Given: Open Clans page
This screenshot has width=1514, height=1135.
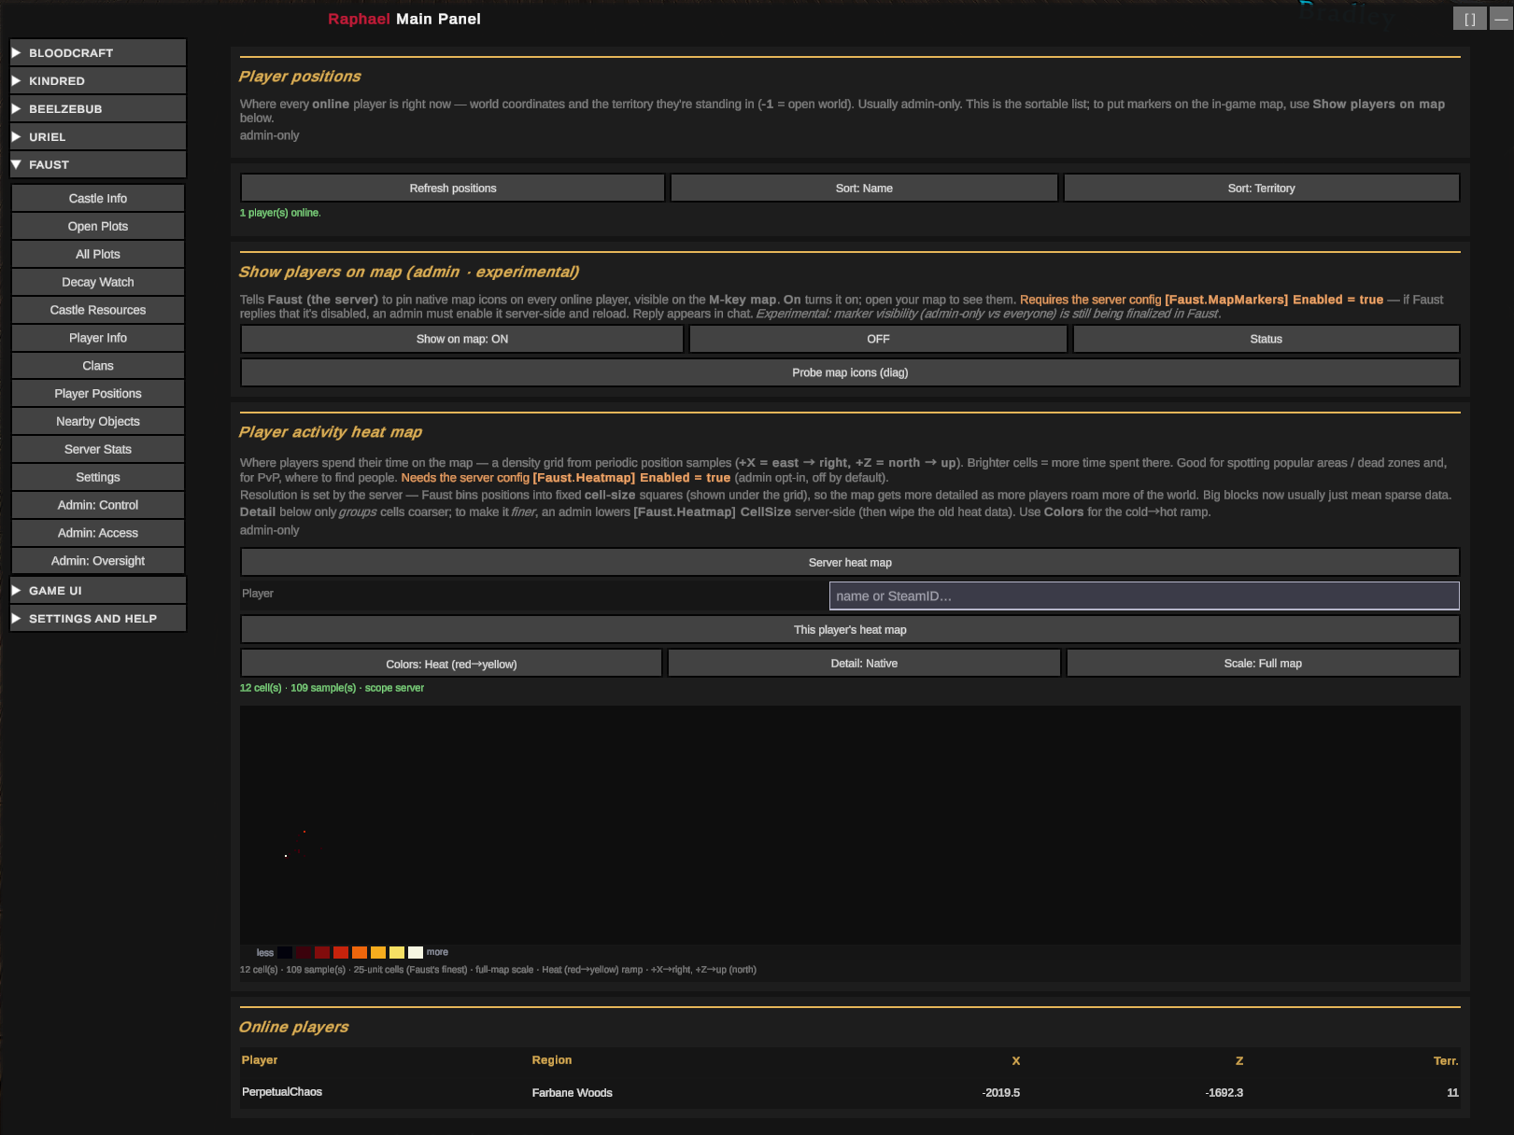Looking at the screenshot, I should (98, 366).
